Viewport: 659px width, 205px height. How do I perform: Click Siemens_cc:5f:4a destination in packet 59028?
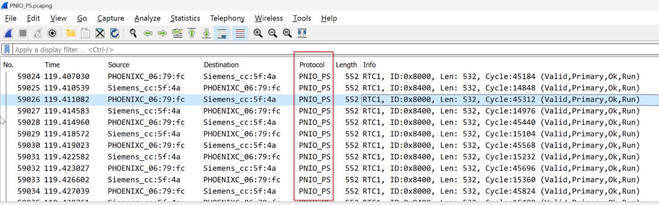[240, 123]
